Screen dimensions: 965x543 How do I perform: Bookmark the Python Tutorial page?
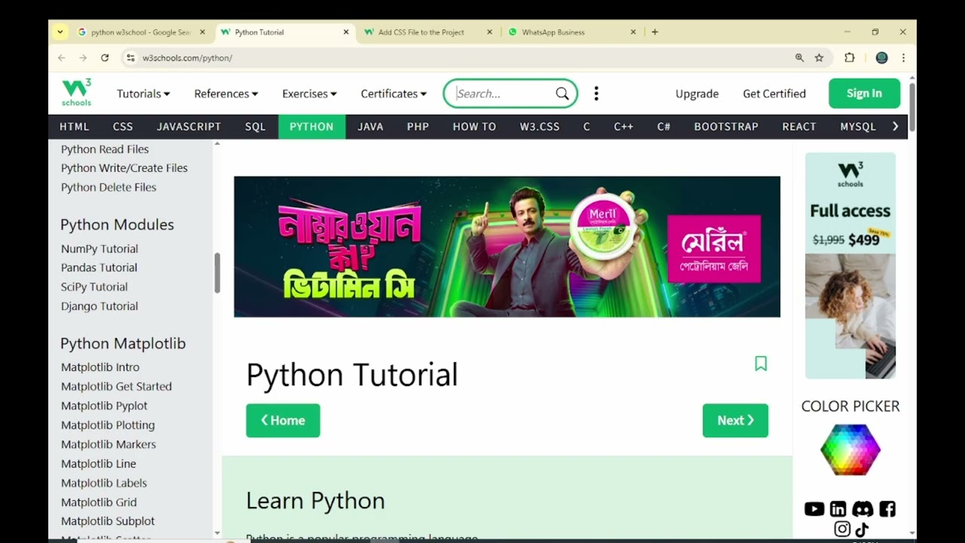pos(761,364)
